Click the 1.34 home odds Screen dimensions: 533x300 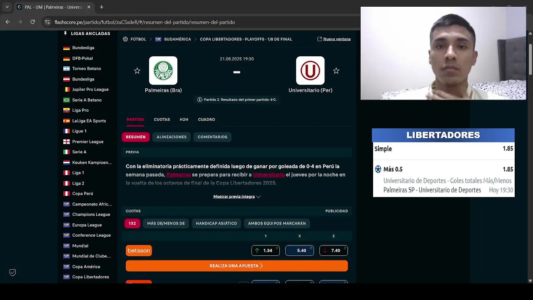pyautogui.click(x=266, y=250)
